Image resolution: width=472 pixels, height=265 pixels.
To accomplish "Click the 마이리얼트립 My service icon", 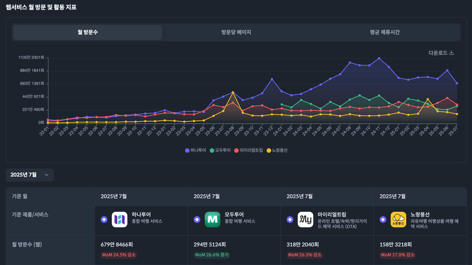I will coord(306,219).
